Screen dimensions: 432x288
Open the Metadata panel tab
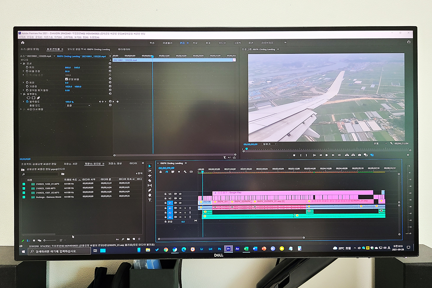tap(124, 49)
